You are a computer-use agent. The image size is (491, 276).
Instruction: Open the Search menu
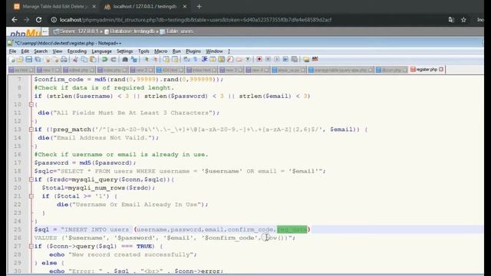pos(41,51)
